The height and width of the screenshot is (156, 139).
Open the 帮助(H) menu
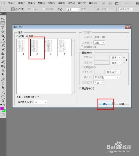(x=93, y=3)
